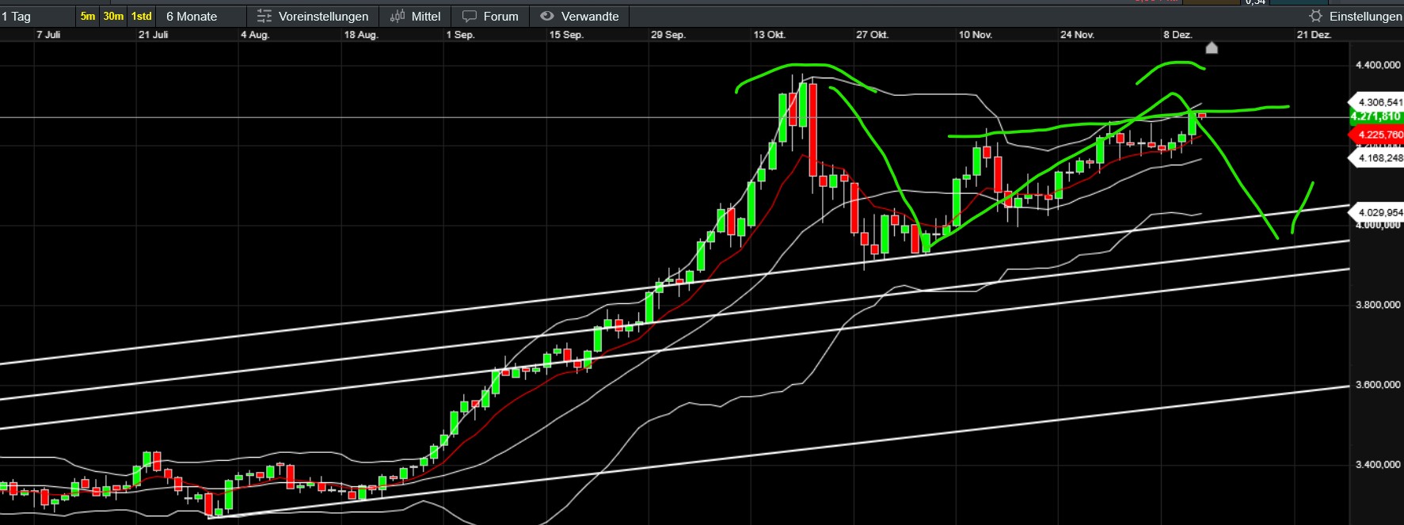Click the 10 Nov. date label
The height and width of the screenshot is (525, 1404).
pyautogui.click(x=976, y=35)
